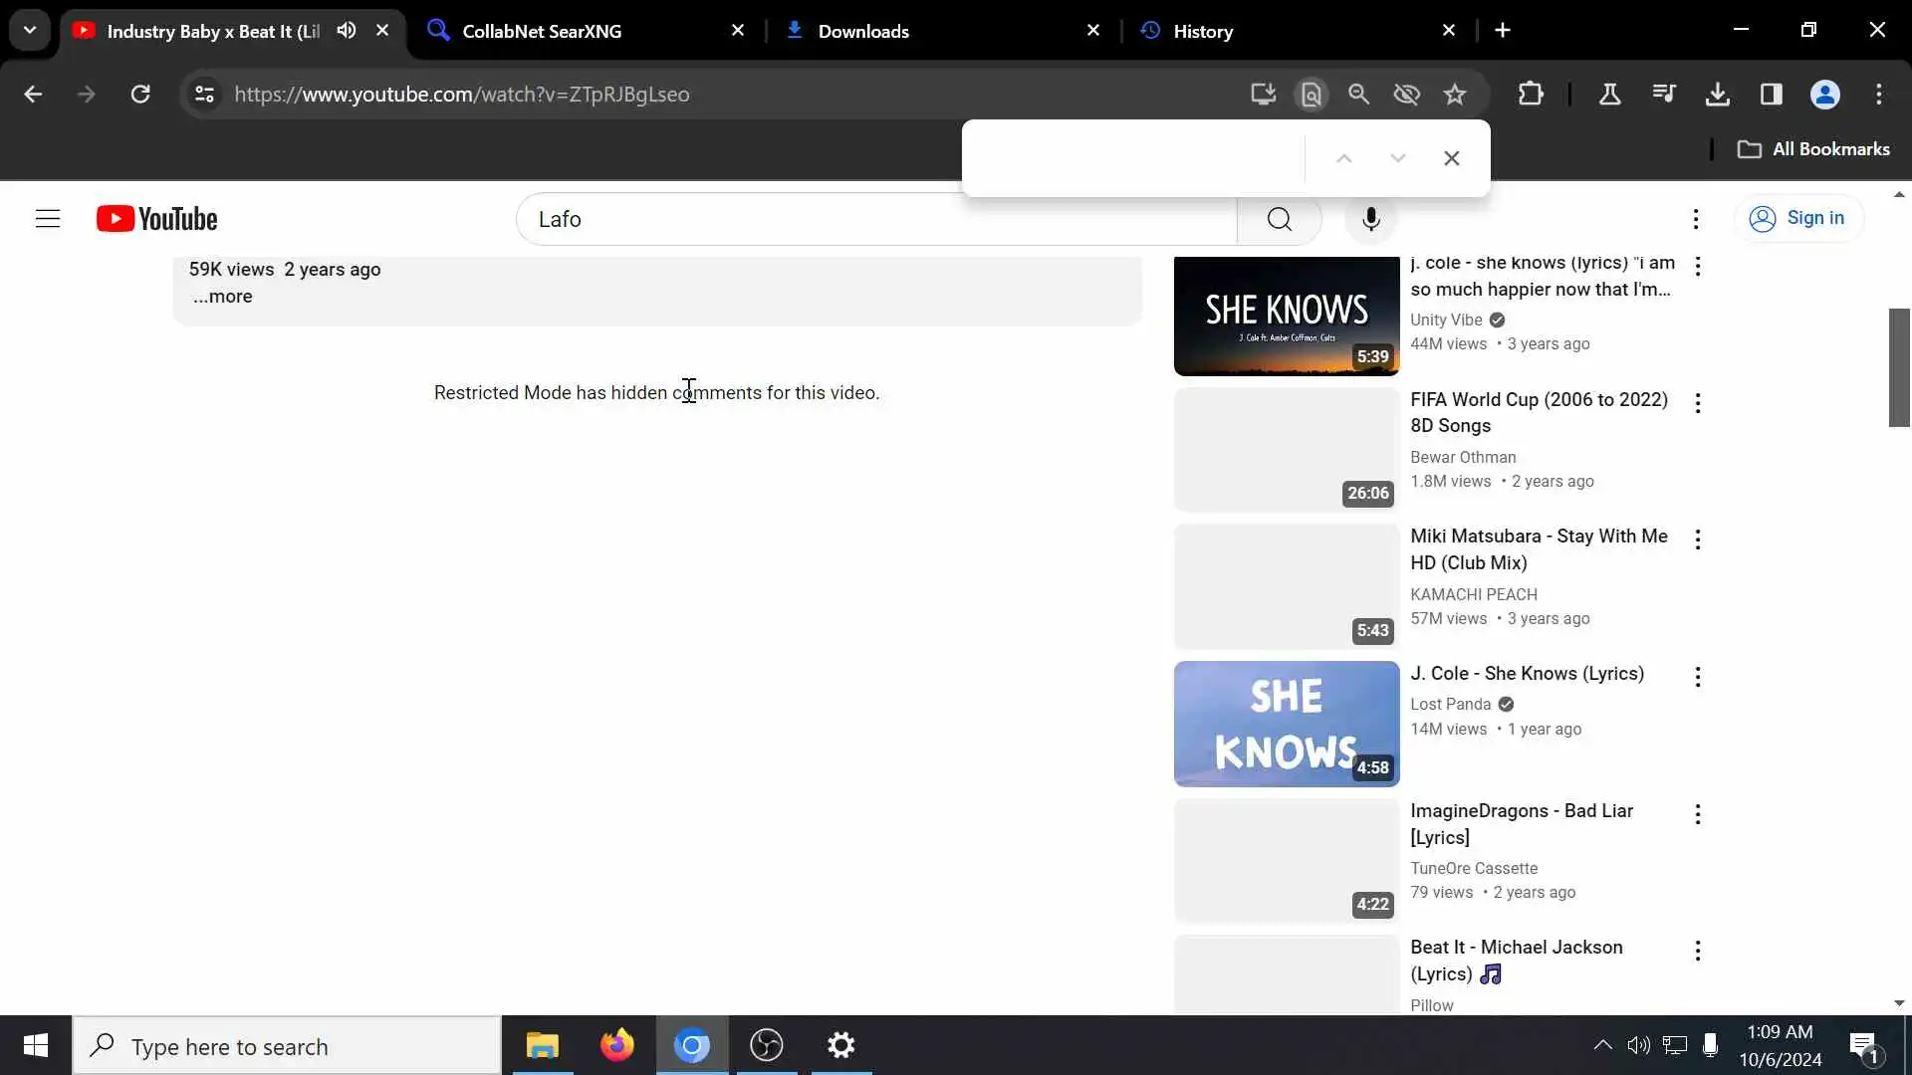Toggle the browser side panel
This screenshot has width=1912, height=1075.
click(x=1771, y=95)
